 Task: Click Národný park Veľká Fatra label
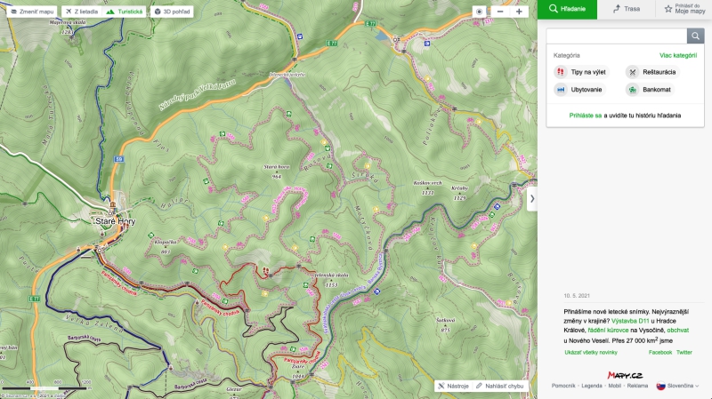pyautogui.click(x=198, y=95)
